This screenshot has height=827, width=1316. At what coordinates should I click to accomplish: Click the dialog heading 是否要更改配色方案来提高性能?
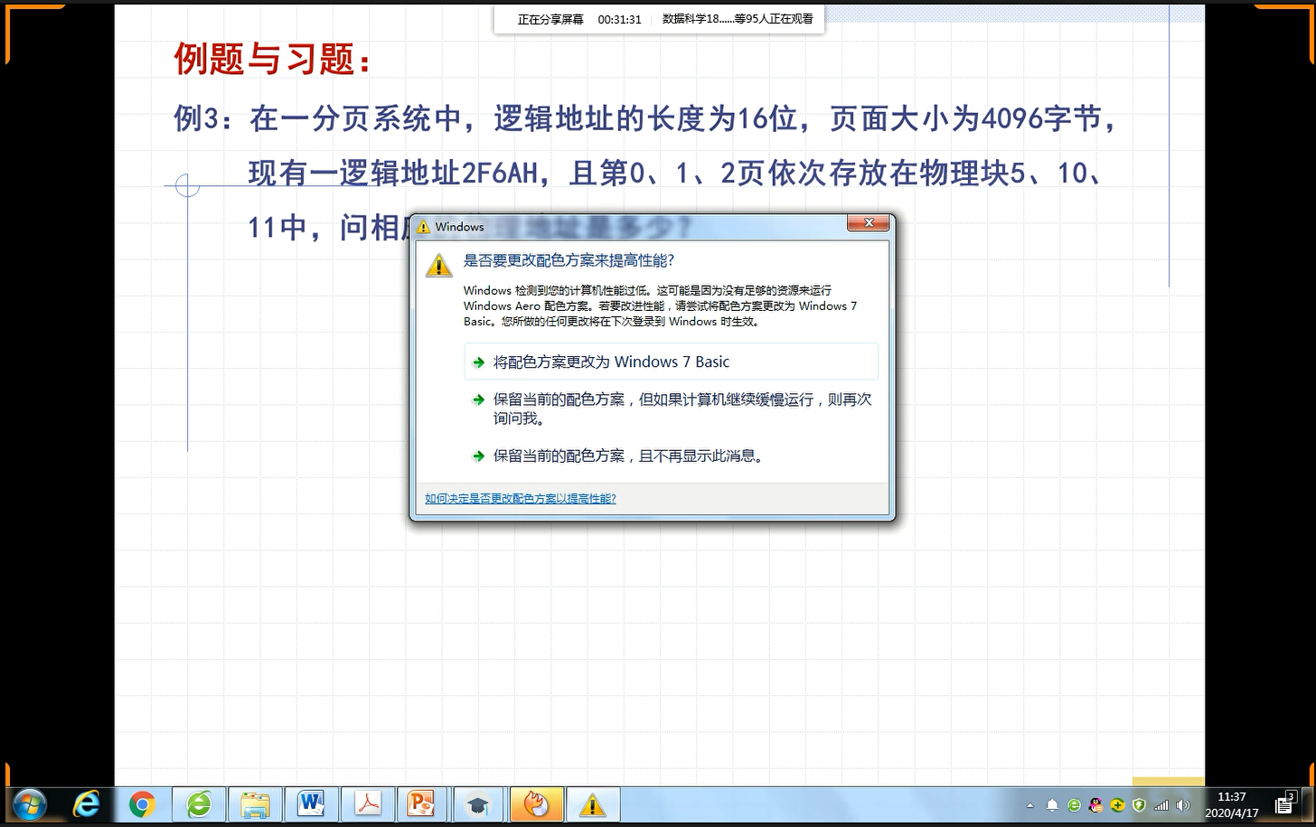point(569,260)
